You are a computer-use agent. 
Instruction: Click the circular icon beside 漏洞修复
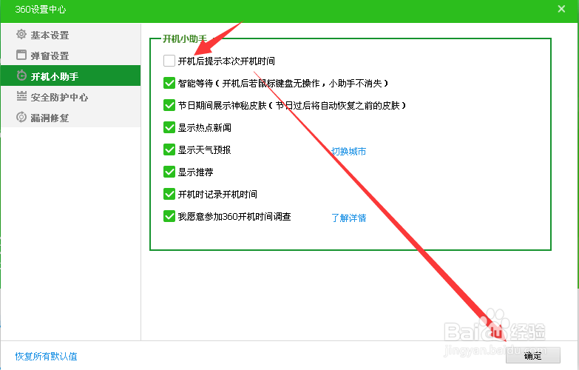pyautogui.click(x=21, y=117)
